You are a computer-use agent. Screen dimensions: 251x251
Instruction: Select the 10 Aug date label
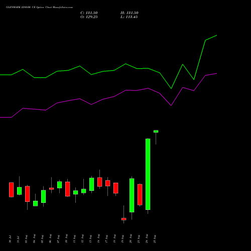[x=66, y=239]
